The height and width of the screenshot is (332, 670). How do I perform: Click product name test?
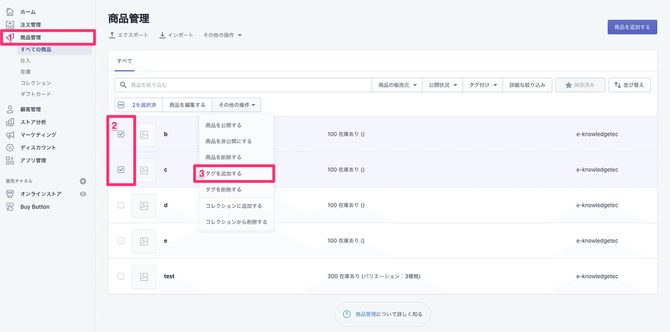[x=169, y=276]
